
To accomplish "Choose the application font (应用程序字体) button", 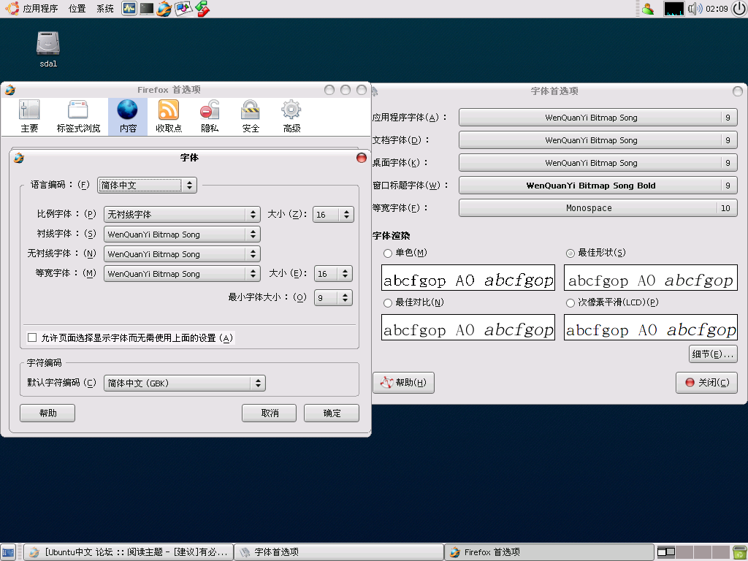I will [598, 118].
